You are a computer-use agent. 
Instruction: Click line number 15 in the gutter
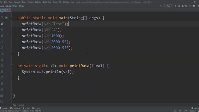tap(2, 66)
